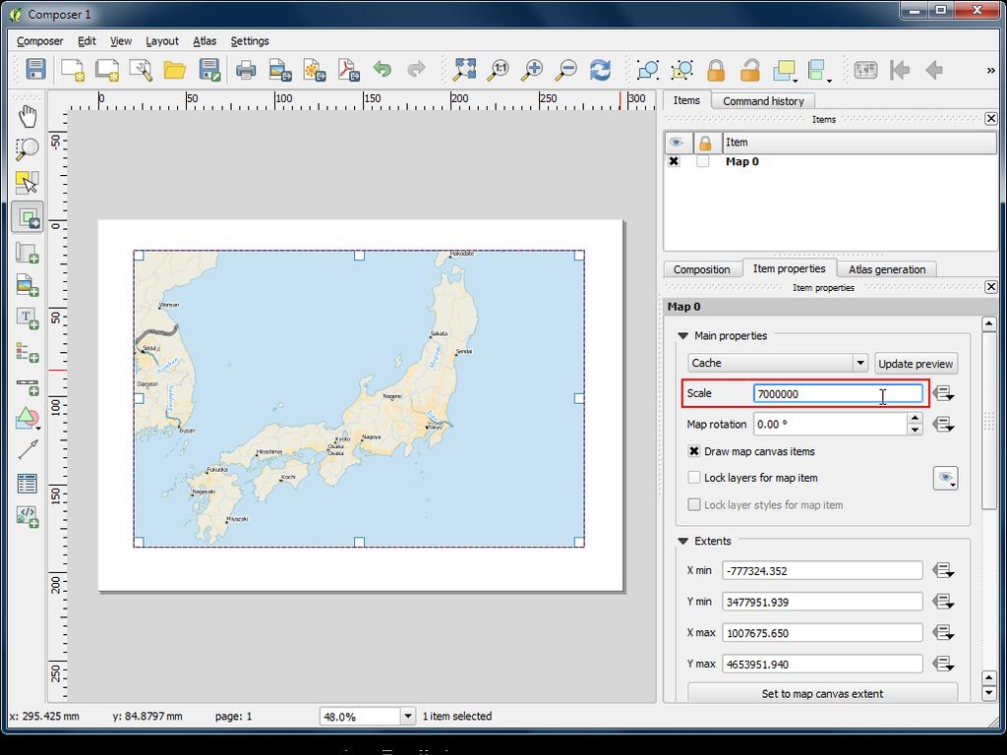Select the Add new legend tool
Viewport: 1007px width, 755px height.
(x=27, y=352)
